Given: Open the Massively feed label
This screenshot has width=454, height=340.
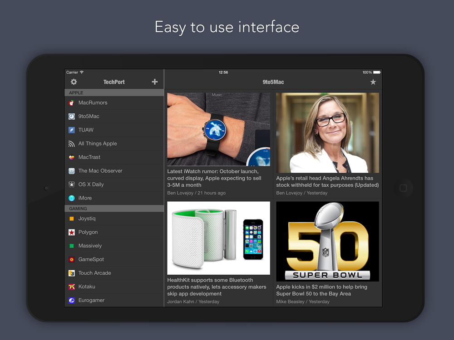Looking at the screenshot, I should [90, 246].
